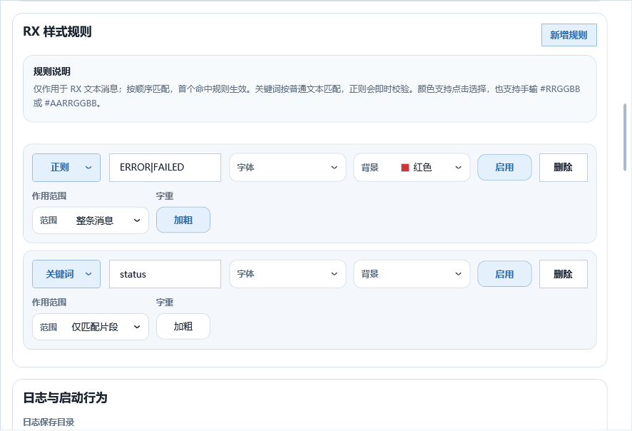This screenshot has width=632, height=431.
Task: Click the red color square in the 背景 selector
Action: point(405,168)
